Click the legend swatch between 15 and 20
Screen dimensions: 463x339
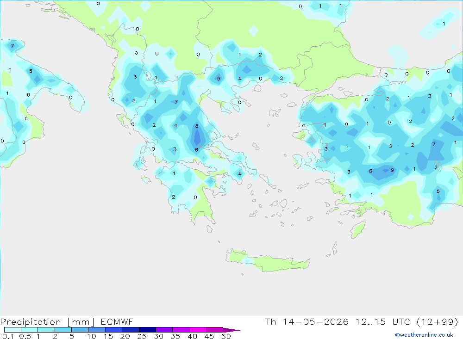coord(114,330)
